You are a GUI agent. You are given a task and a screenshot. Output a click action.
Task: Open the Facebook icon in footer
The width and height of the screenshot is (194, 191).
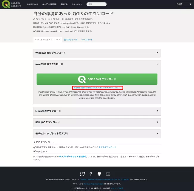tap(91, 174)
